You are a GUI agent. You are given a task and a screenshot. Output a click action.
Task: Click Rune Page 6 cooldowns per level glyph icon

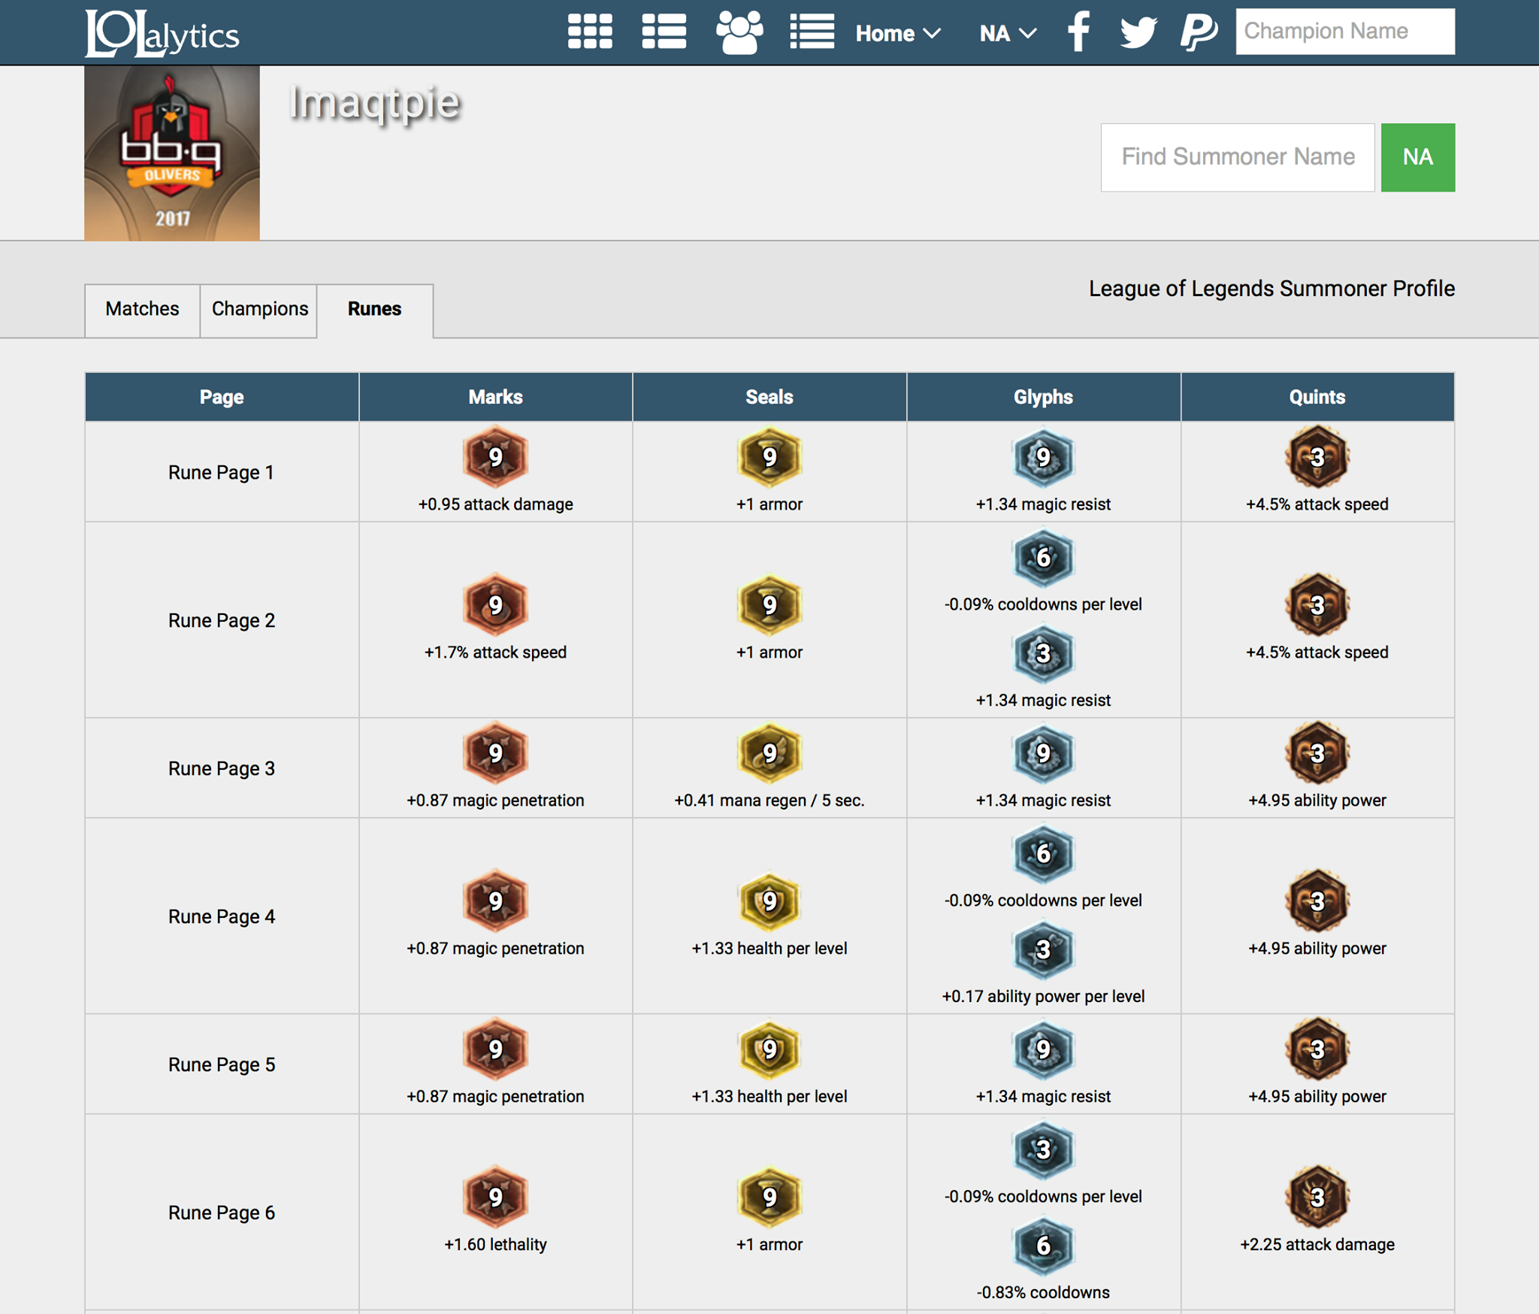pyautogui.click(x=1043, y=1149)
